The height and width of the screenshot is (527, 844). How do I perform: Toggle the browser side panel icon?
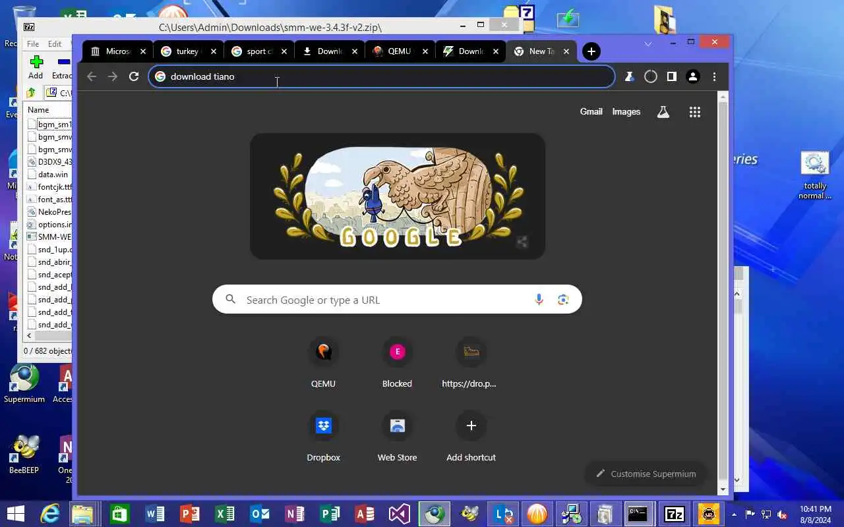point(672,76)
